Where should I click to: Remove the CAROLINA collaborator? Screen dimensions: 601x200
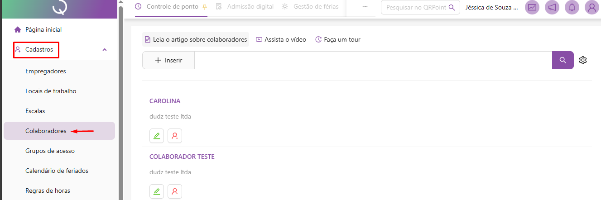point(175,136)
